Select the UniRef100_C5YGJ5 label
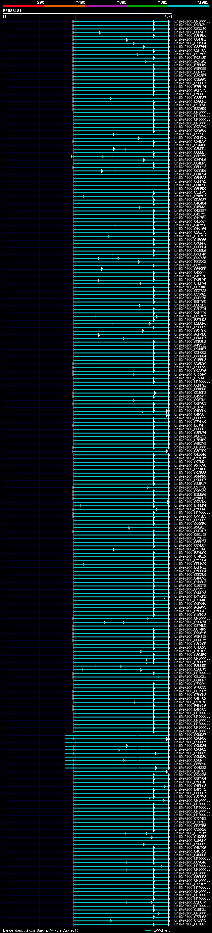Screen dimensions: 212x933 coord(190,458)
